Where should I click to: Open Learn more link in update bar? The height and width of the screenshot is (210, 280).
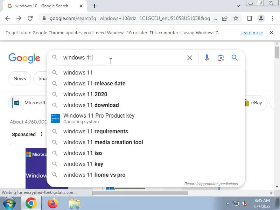coord(252,33)
